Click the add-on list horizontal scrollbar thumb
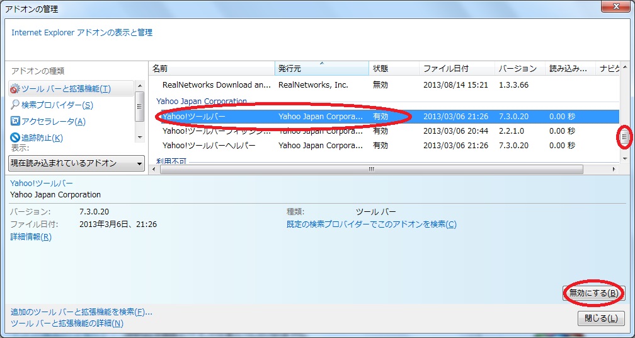The image size is (635, 338). pos(372,170)
